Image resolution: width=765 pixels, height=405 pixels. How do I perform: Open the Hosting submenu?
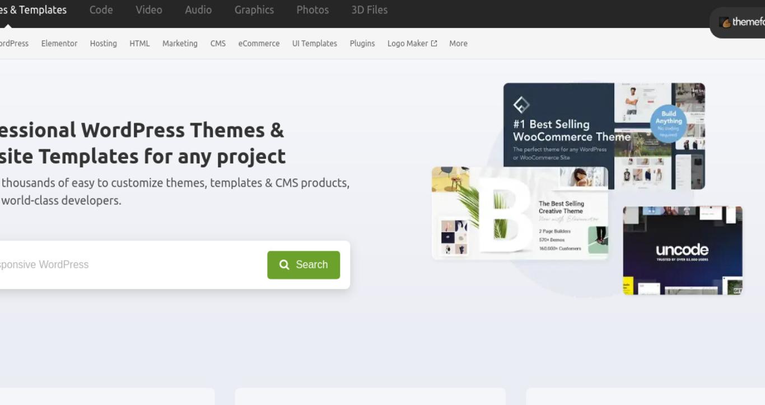pos(104,43)
